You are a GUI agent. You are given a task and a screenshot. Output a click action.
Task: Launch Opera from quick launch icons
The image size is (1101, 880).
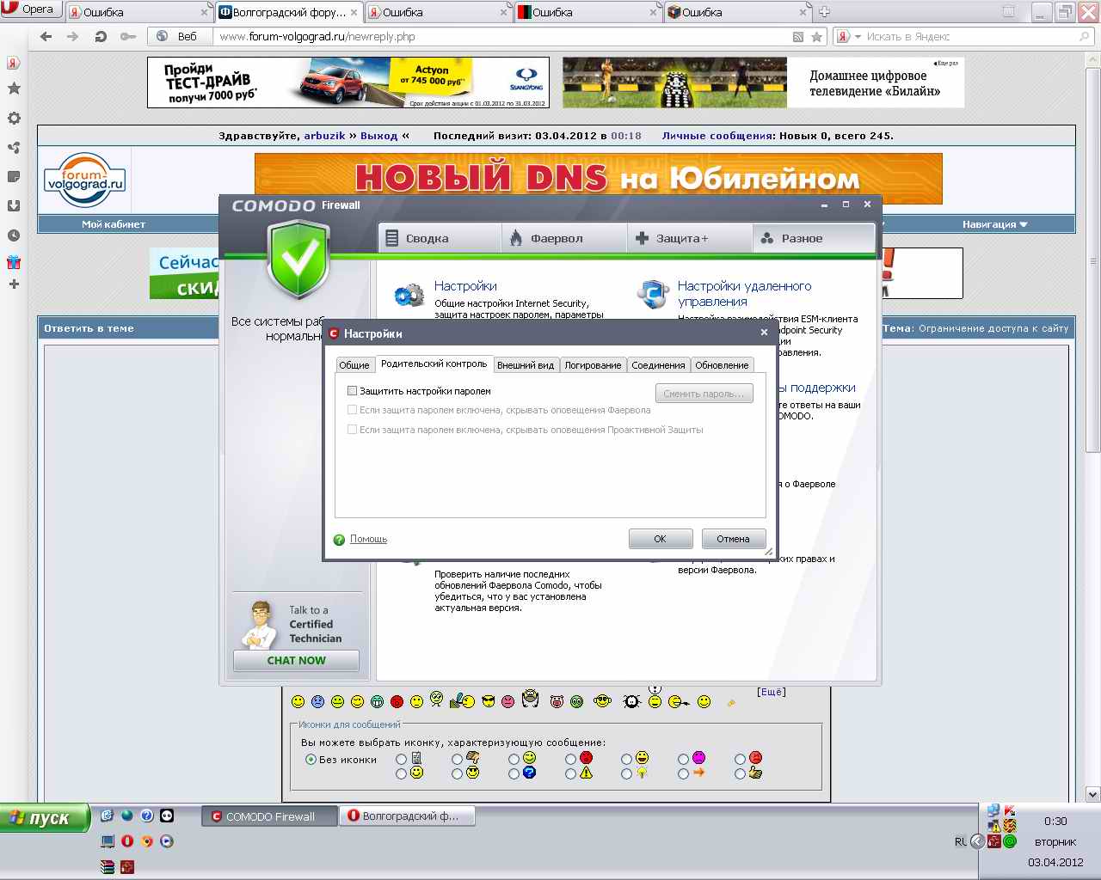pos(127,841)
